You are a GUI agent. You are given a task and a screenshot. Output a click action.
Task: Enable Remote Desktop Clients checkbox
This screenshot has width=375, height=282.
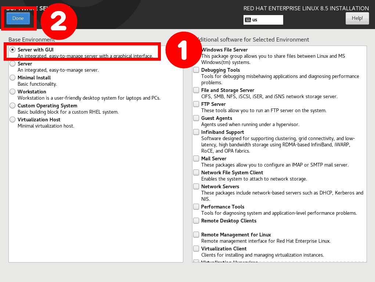tap(196, 221)
